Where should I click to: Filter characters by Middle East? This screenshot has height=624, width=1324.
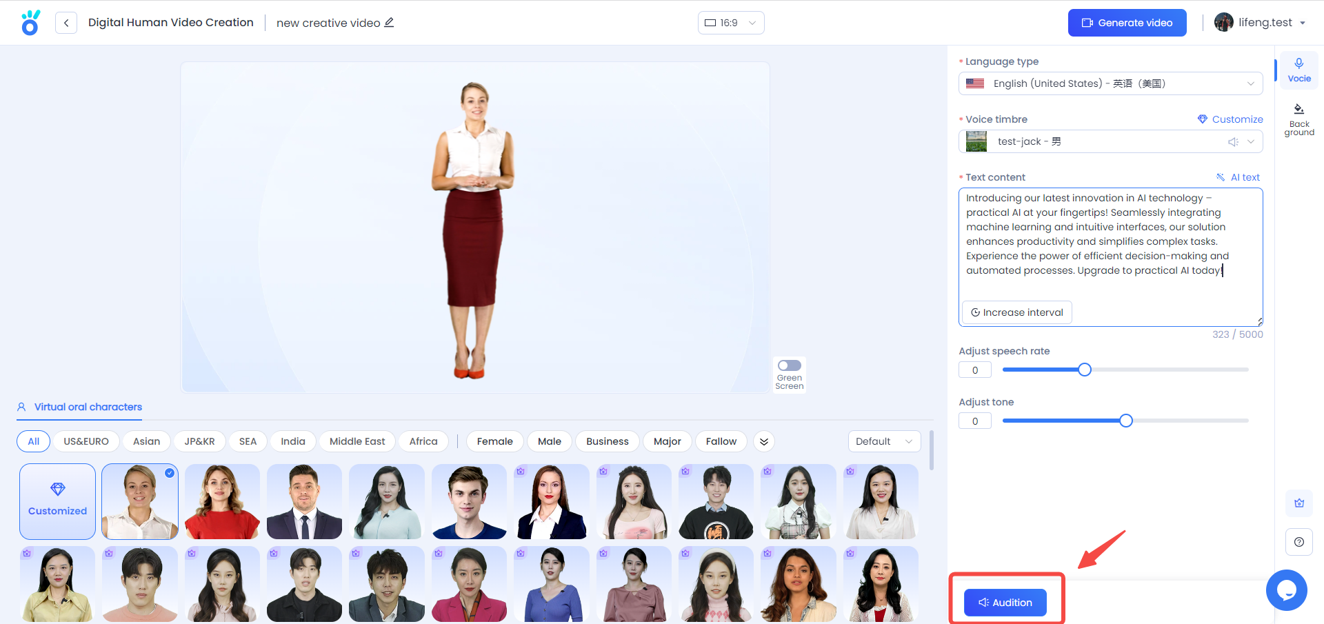coord(357,441)
